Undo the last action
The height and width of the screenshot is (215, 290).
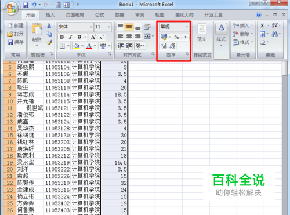(34, 5)
